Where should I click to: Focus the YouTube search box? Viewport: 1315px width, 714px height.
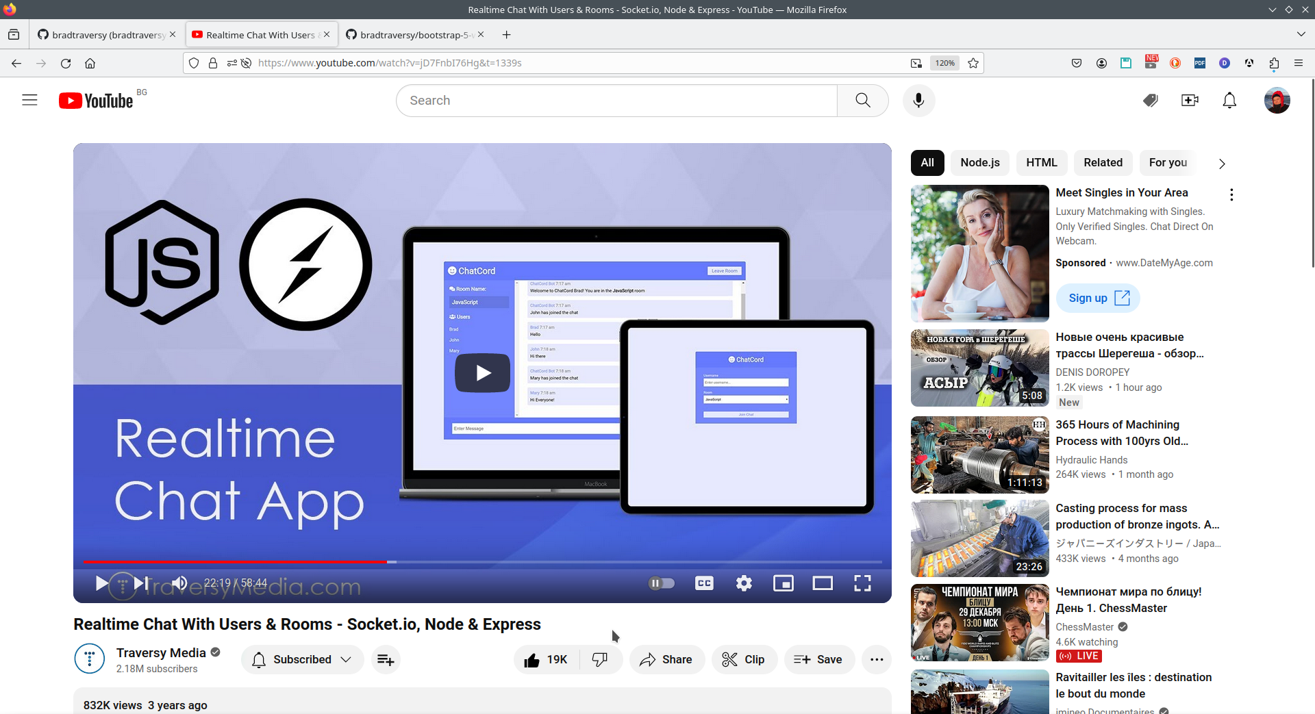[616, 101]
